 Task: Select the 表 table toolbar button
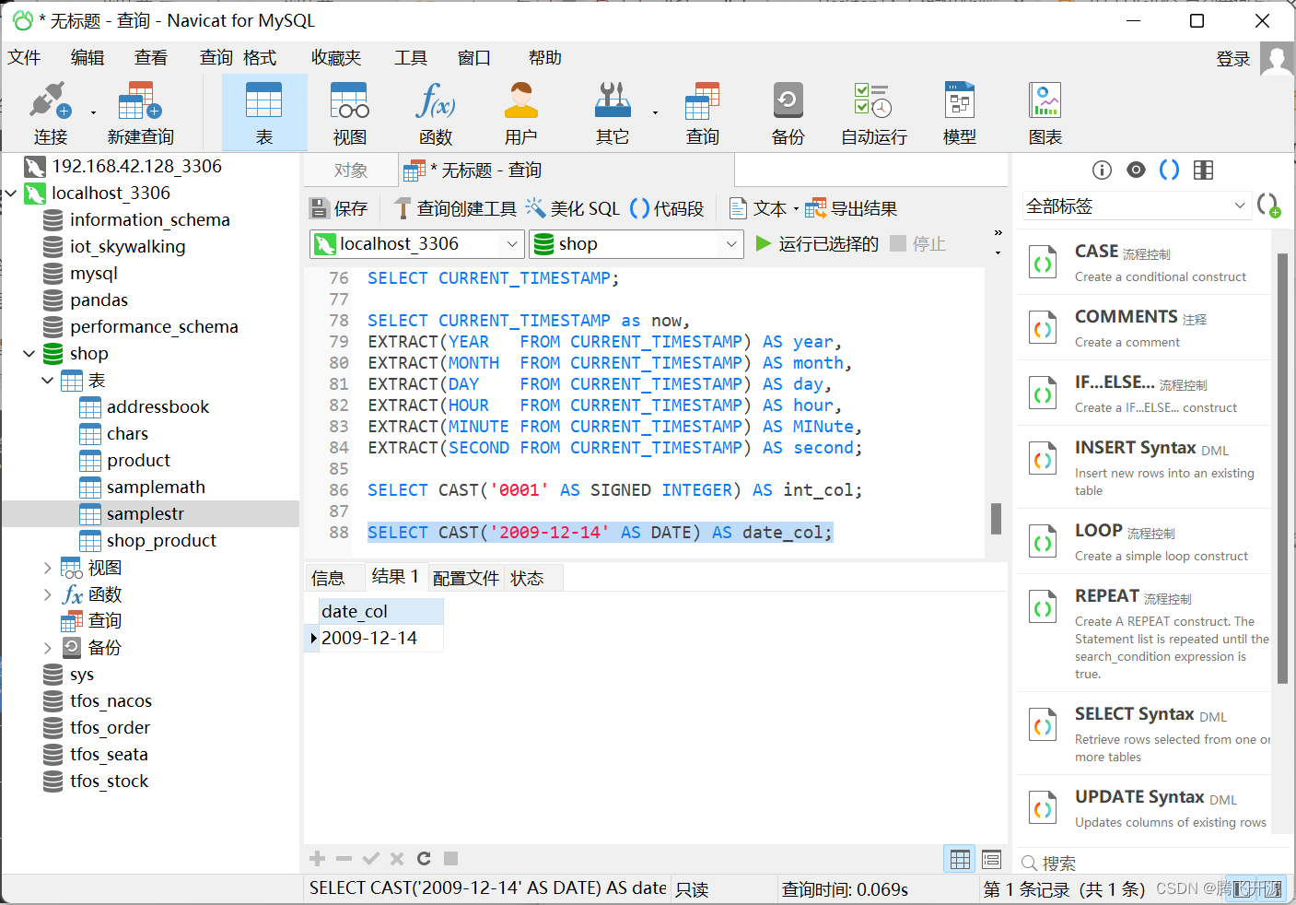(x=264, y=112)
